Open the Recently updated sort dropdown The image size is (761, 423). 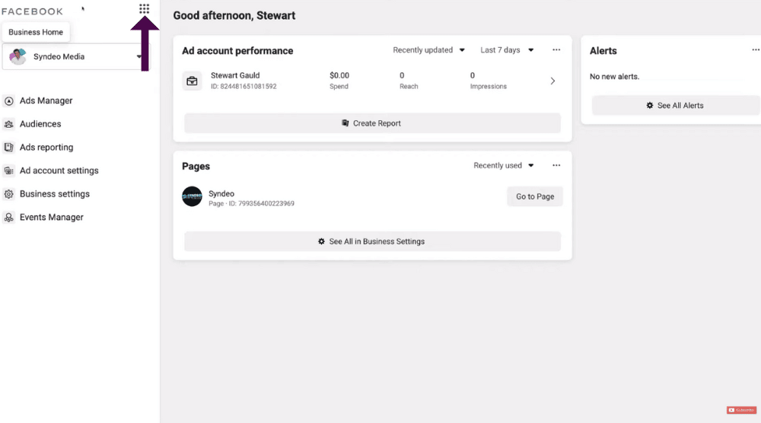pyautogui.click(x=428, y=50)
